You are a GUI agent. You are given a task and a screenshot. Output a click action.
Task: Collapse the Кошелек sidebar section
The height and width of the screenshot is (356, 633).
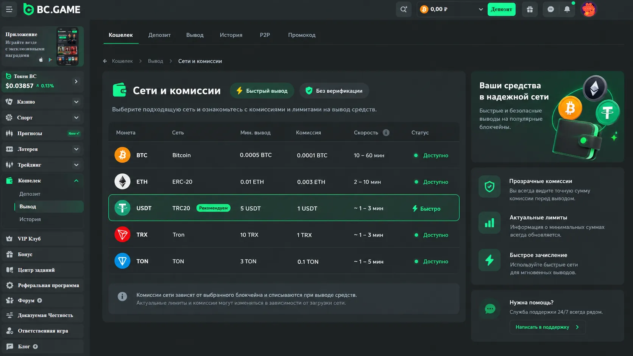click(76, 181)
